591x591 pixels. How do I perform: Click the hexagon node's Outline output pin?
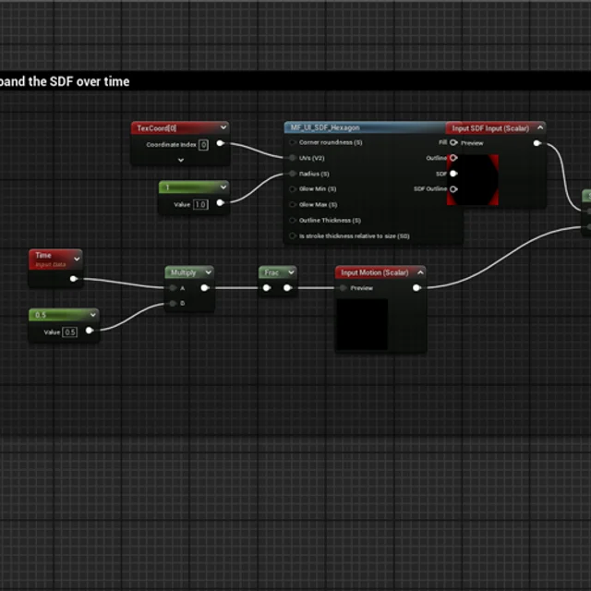tap(453, 158)
